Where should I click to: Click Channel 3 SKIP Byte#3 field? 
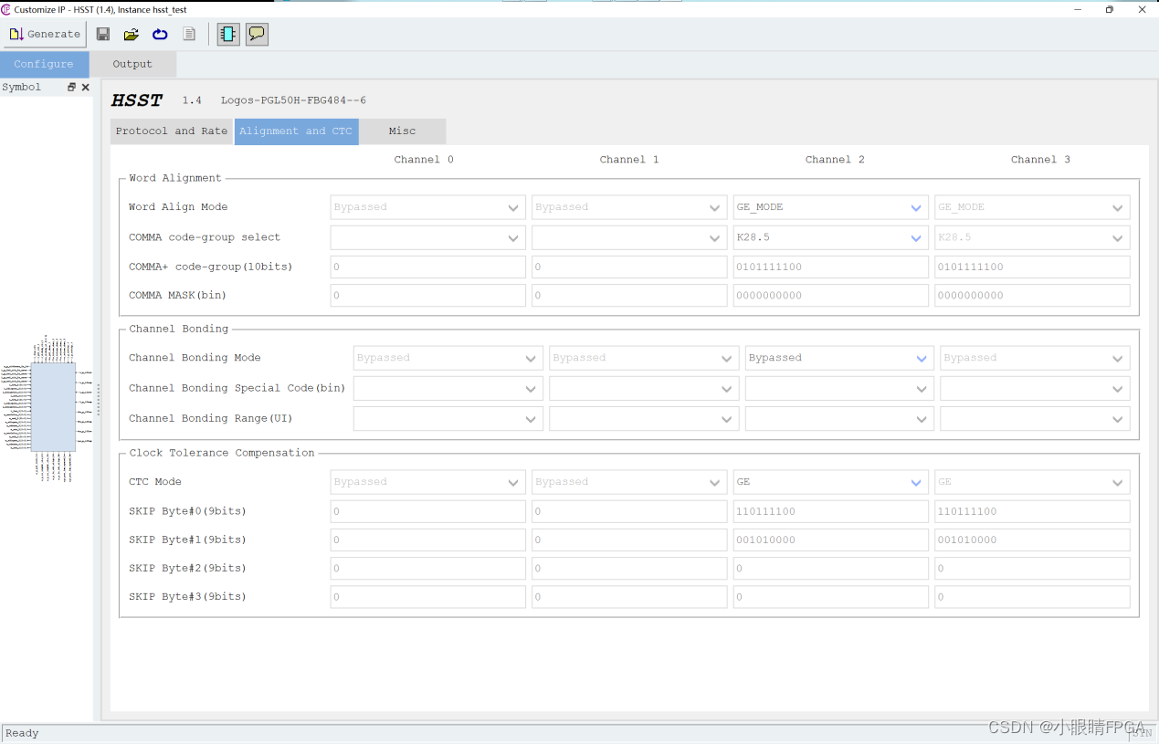1032,596
